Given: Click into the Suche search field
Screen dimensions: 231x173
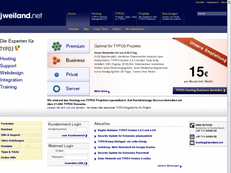Looking at the screenshot, I should (x=212, y=14).
